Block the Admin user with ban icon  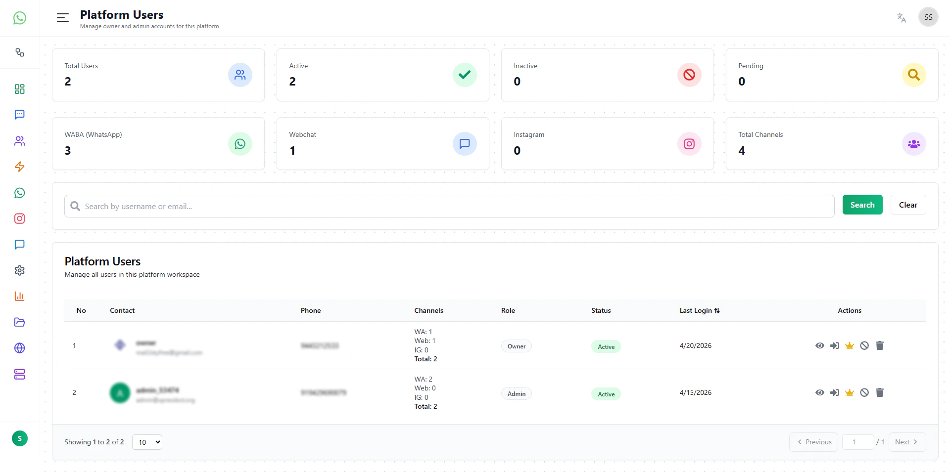click(x=864, y=392)
